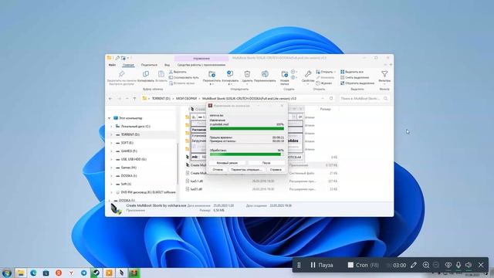Open the Средства работы с приложениями tab

point(201,65)
